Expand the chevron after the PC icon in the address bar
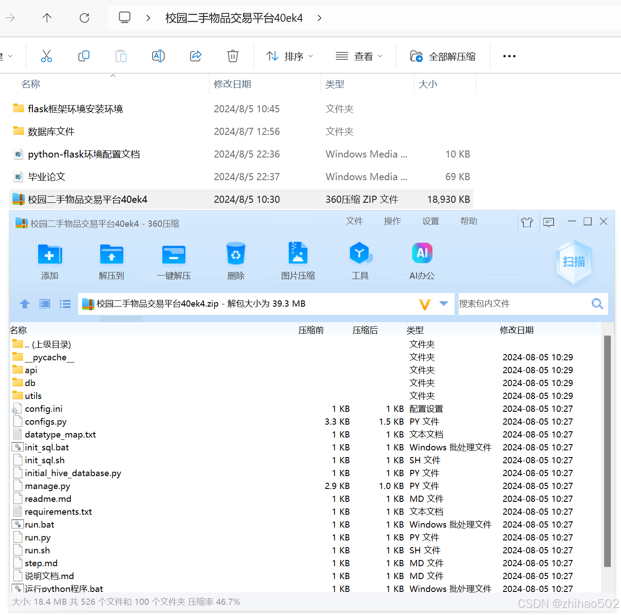This screenshot has width=621, height=615. click(148, 18)
